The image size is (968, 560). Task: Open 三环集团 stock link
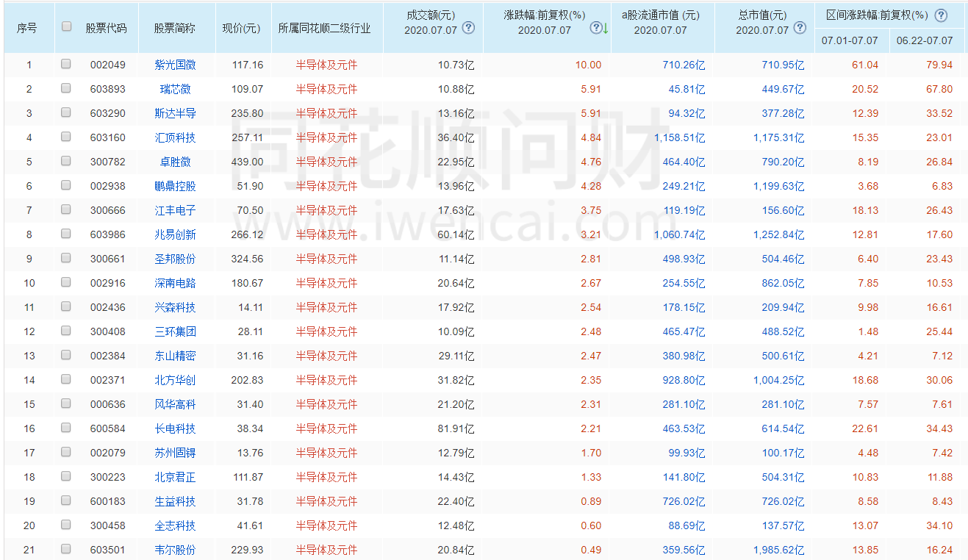point(176,331)
